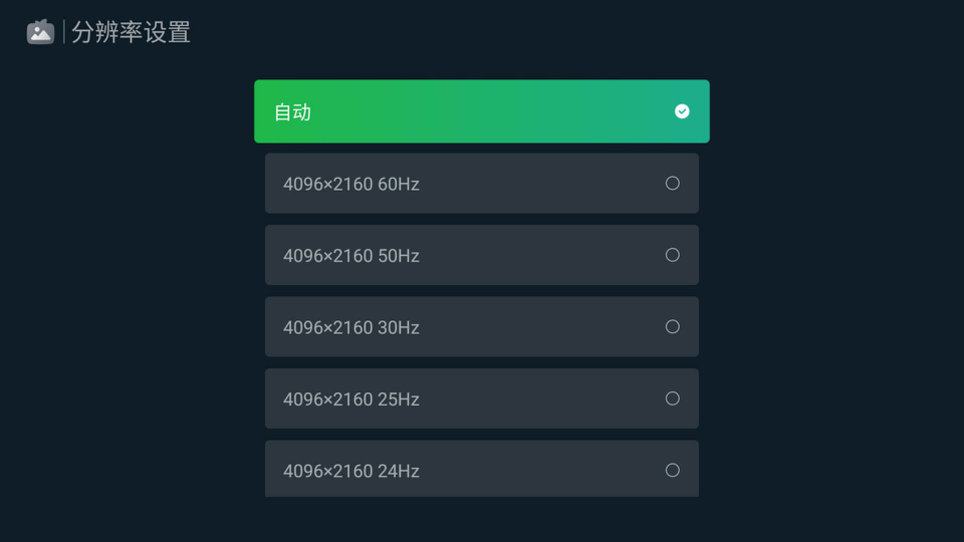Pick the 4096×2160 30Hz resolution row

[x=481, y=327]
